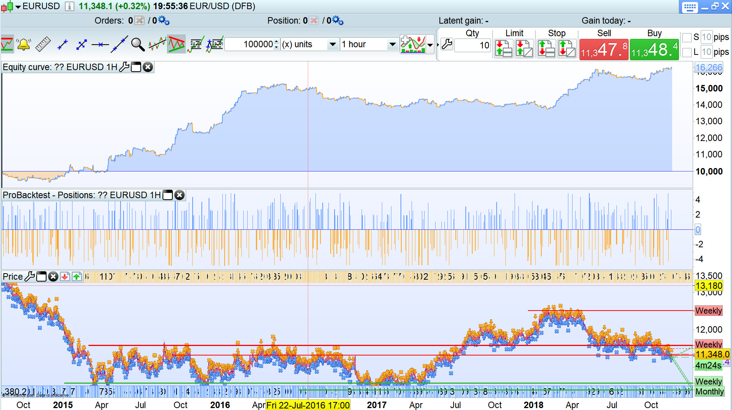Select the ProBacktest Positions panel title
Viewport: 732px width, 410px height.
(82, 195)
